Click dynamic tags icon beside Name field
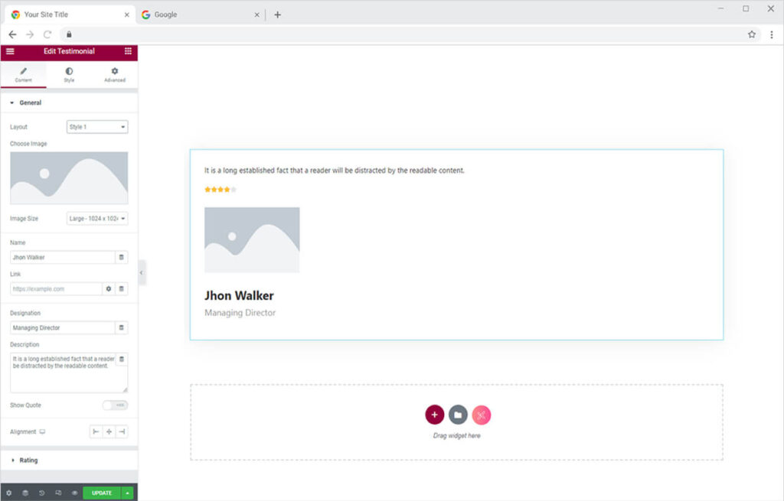The width and height of the screenshot is (784, 501). click(x=121, y=258)
